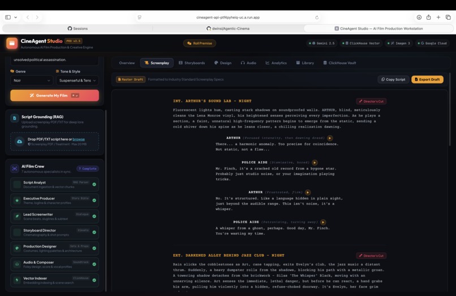Screen dimensions: 456x296
Task: Click the Storyboard Director agent icon
Action: point(17,232)
